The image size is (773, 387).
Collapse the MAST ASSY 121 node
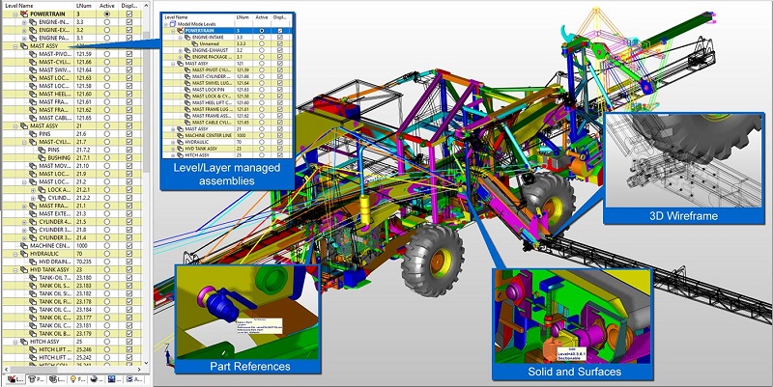tap(15, 45)
